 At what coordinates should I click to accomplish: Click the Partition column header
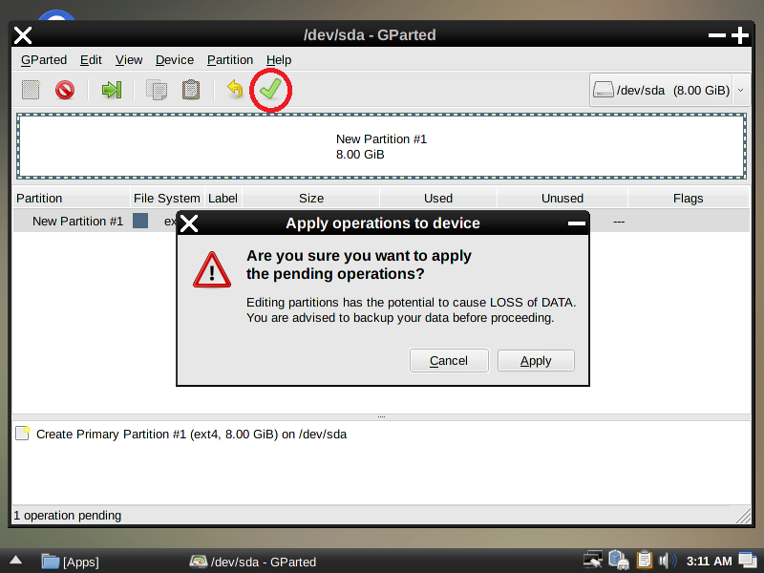[71, 199]
